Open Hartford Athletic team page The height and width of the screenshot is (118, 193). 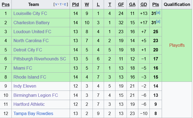pos(29,104)
